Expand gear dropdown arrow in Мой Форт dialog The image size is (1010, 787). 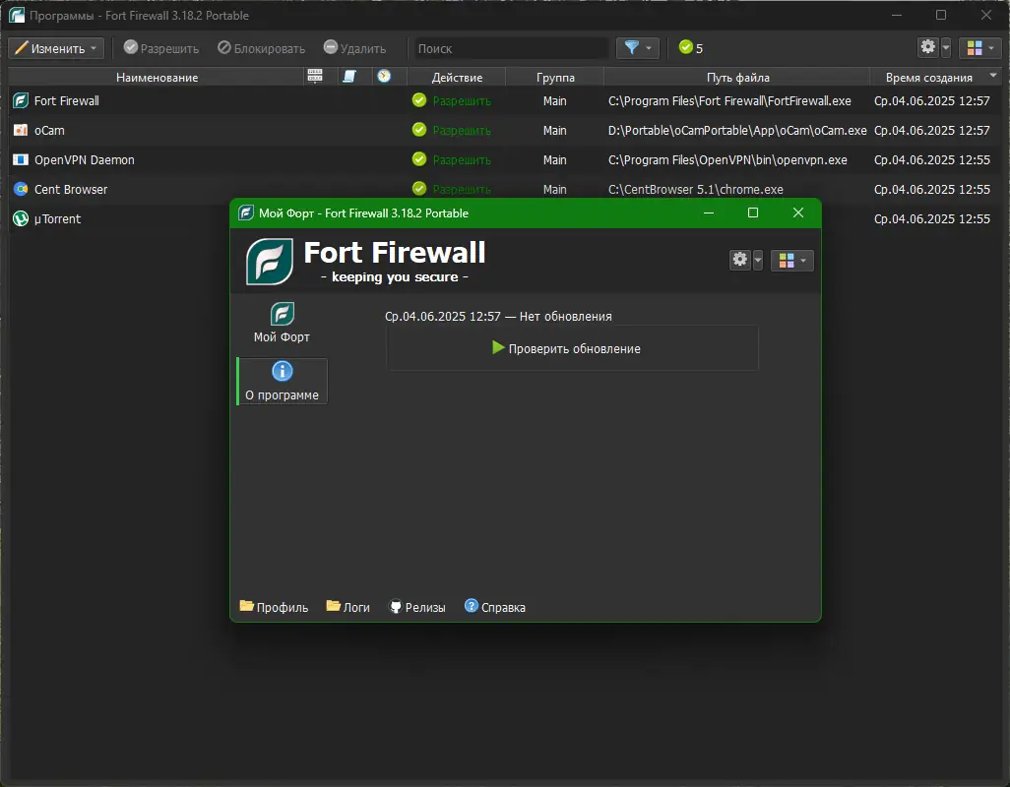[758, 260]
